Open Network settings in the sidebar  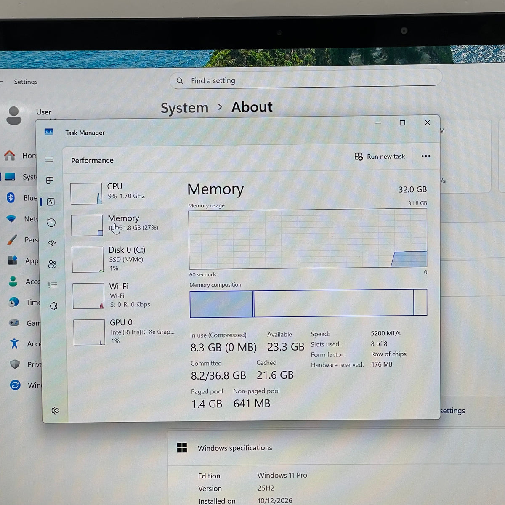[22, 219]
